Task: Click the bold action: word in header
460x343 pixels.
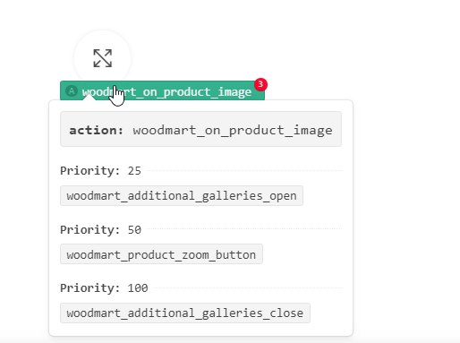Action: click(x=96, y=130)
